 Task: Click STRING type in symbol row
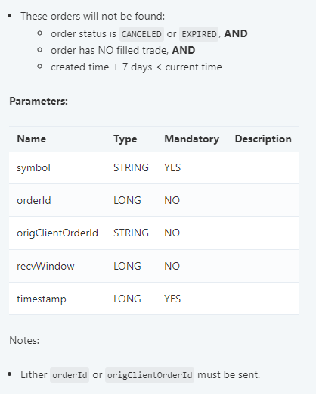(131, 167)
